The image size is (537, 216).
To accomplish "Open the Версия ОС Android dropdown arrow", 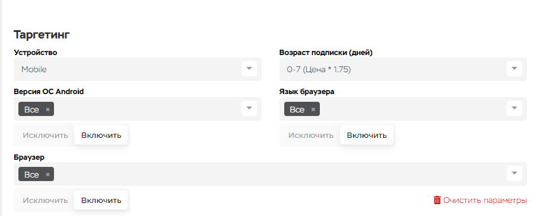I will tap(249, 108).
